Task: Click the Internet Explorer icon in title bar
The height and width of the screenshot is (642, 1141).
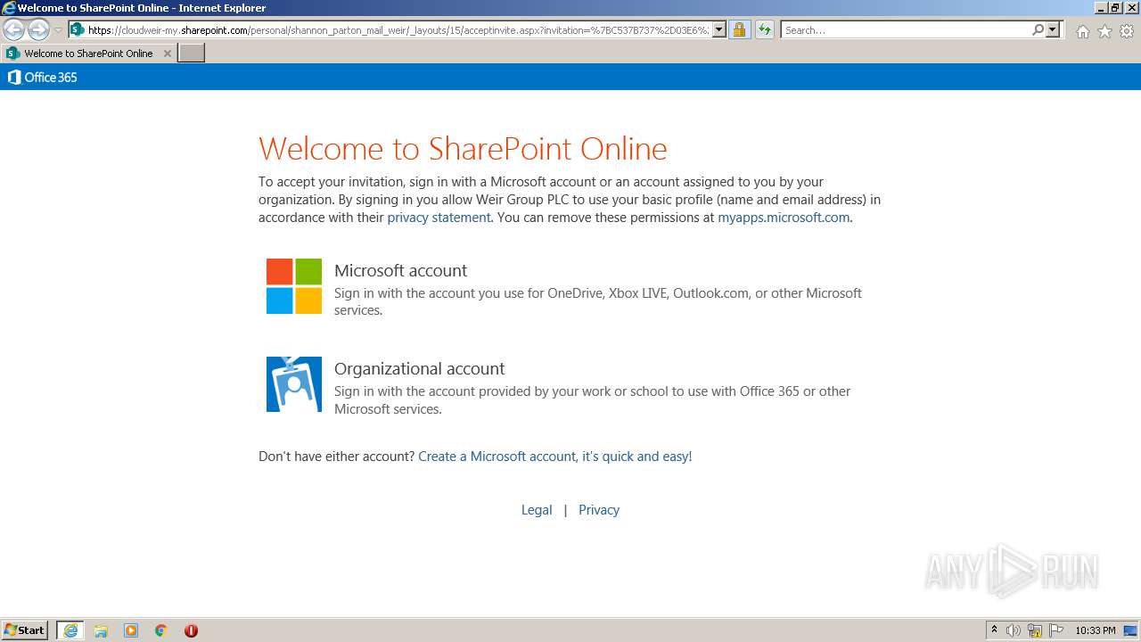Action: click(x=9, y=8)
